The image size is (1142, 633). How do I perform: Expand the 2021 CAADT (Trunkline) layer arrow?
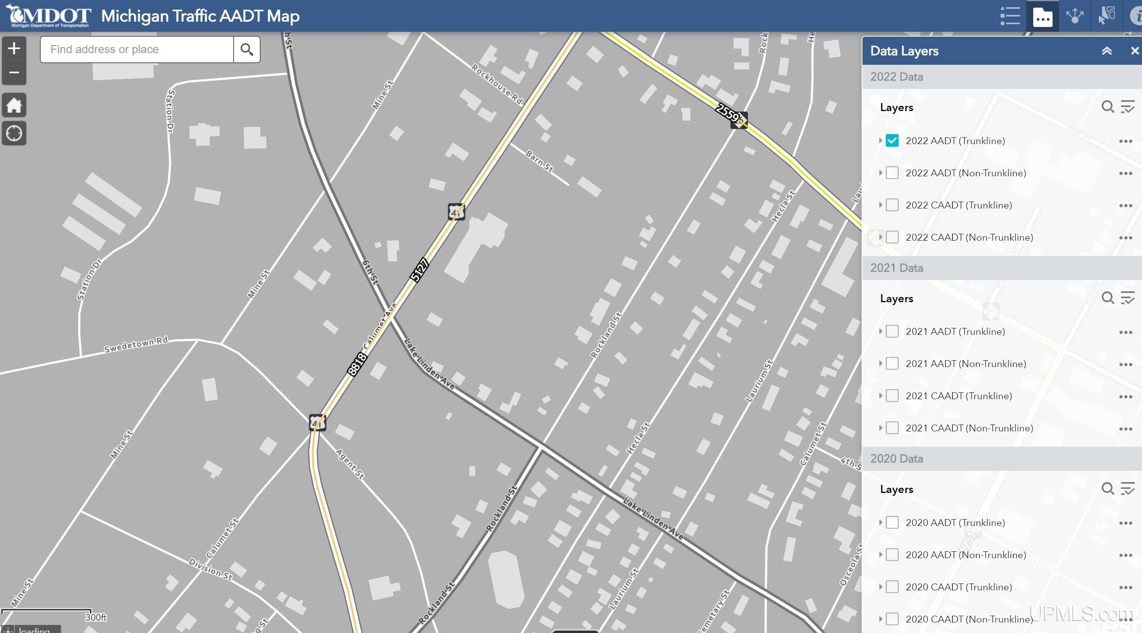click(x=881, y=396)
